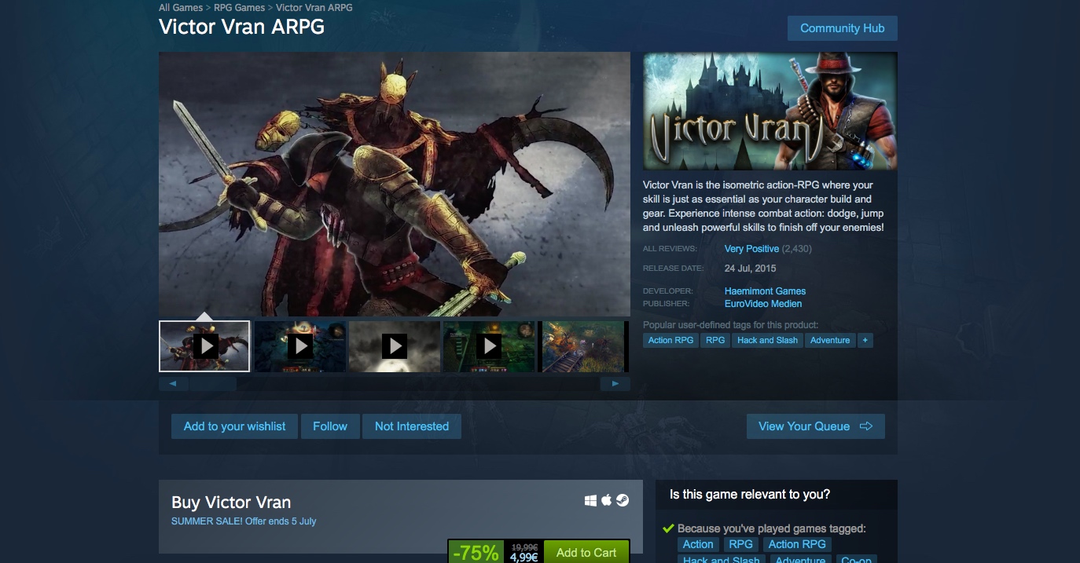The width and height of the screenshot is (1080, 563).
Task: Mark game as Not Interested
Action: [x=412, y=426]
